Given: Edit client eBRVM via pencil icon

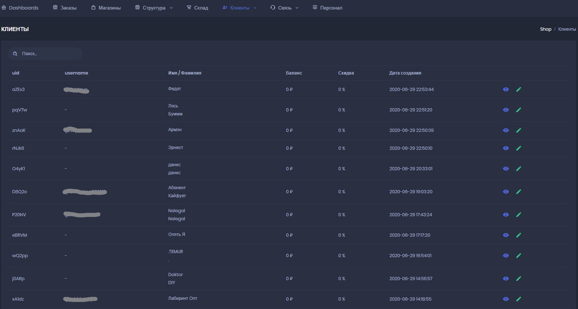Looking at the screenshot, I should point(518,235).
